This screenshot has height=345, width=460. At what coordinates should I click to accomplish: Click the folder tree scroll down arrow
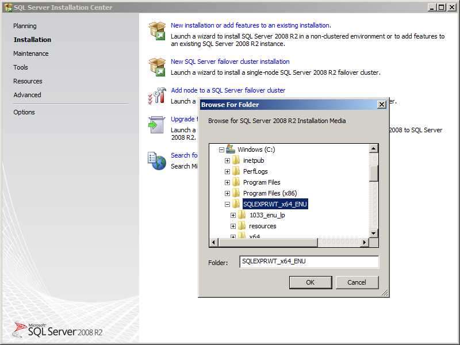click(x=374, y=233)
